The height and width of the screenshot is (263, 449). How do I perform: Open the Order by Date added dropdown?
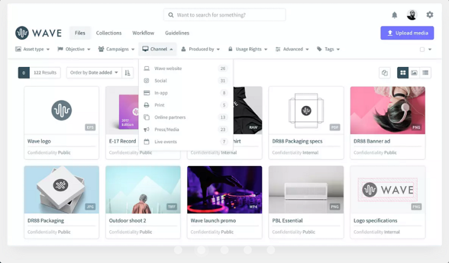pyautogui.click(x=95, y=73)
